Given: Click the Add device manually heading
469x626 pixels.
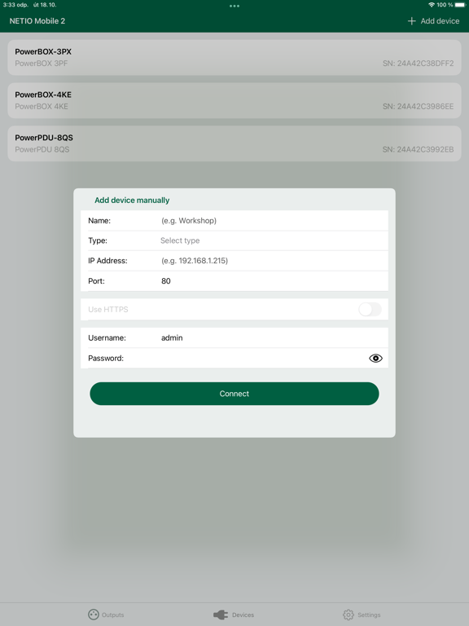Looking at the screenshot, I should [132, 200].
